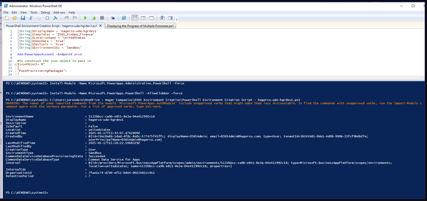Click the New script toolbar icon
The width and height of the screenshot is (427, 201).
tap(7, 18)
